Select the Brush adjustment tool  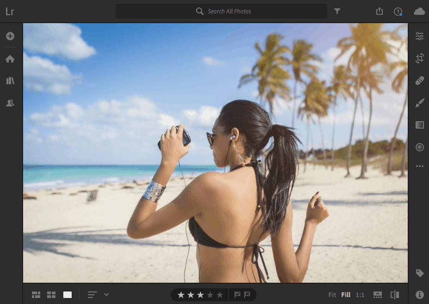click(x=419, y=103)
